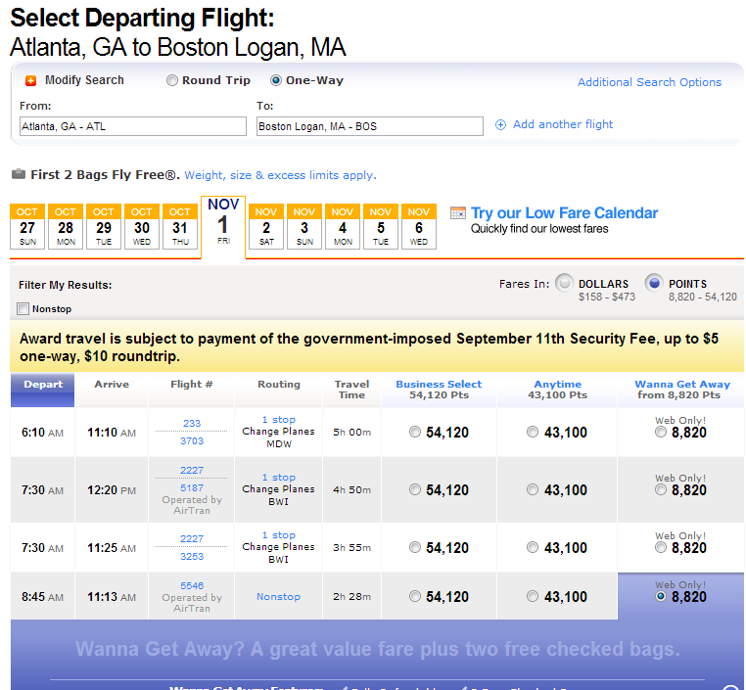Select the Round Trip option
The width and height of the screenshot is (746, 690).
(171, 80)
